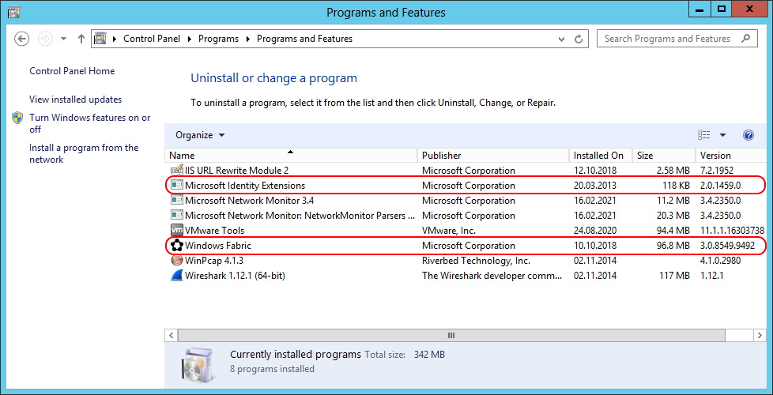Click Programs and Features breadcrumb segment

pyautogui.click(x=304, y=39)
